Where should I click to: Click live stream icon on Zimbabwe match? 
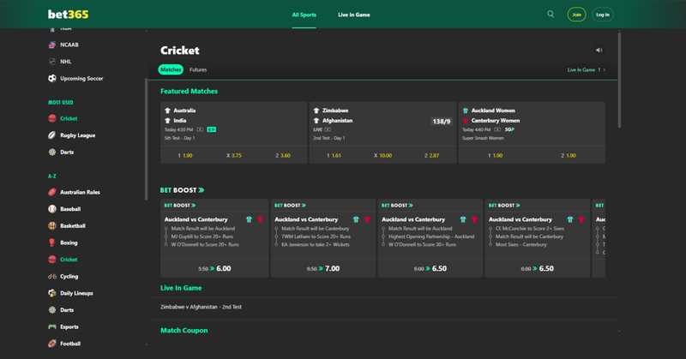[328, 129]
